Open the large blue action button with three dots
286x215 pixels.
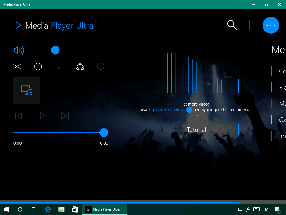point(271,25)
